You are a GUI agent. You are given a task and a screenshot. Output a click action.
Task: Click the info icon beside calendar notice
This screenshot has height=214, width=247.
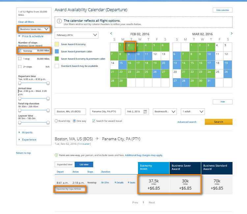pyautogui.click(x=59, y=21)
